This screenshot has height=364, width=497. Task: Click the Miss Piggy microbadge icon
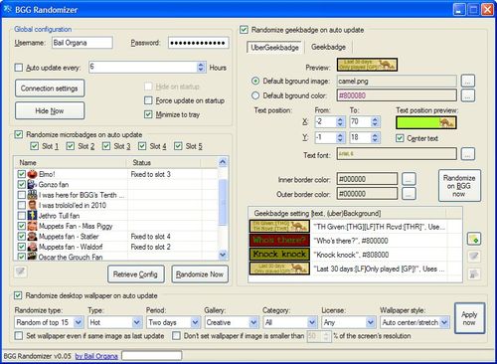pos(32,226)
